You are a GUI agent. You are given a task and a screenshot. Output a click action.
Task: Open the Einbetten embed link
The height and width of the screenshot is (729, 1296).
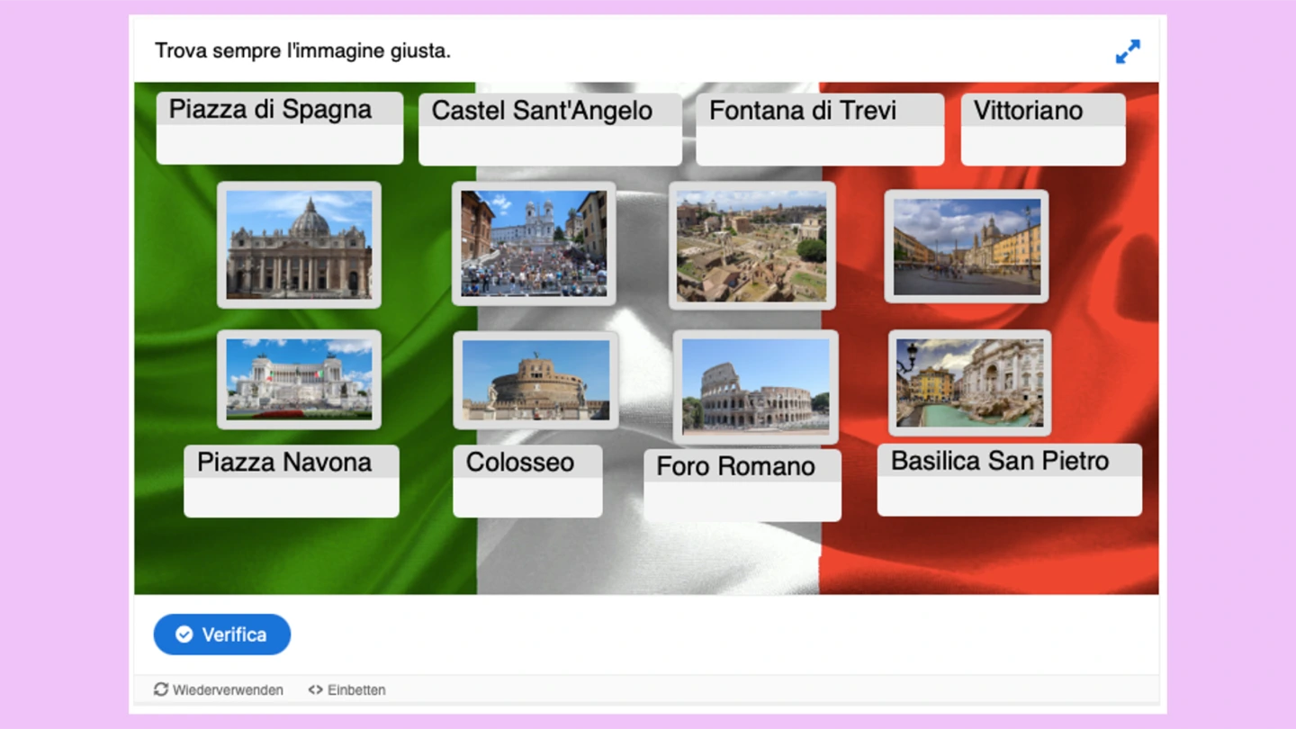(x=346, y=689)
